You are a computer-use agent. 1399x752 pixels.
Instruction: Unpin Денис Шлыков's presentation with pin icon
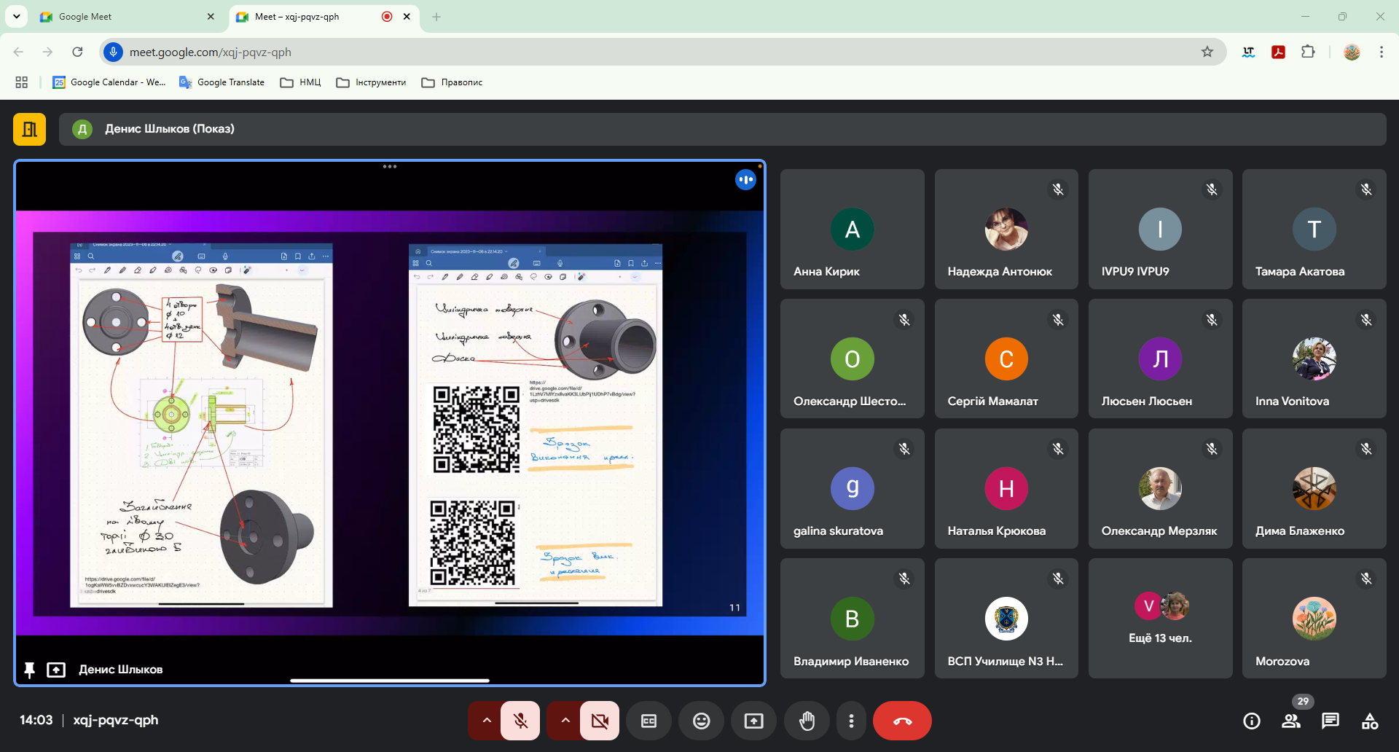tap(29, 670)
